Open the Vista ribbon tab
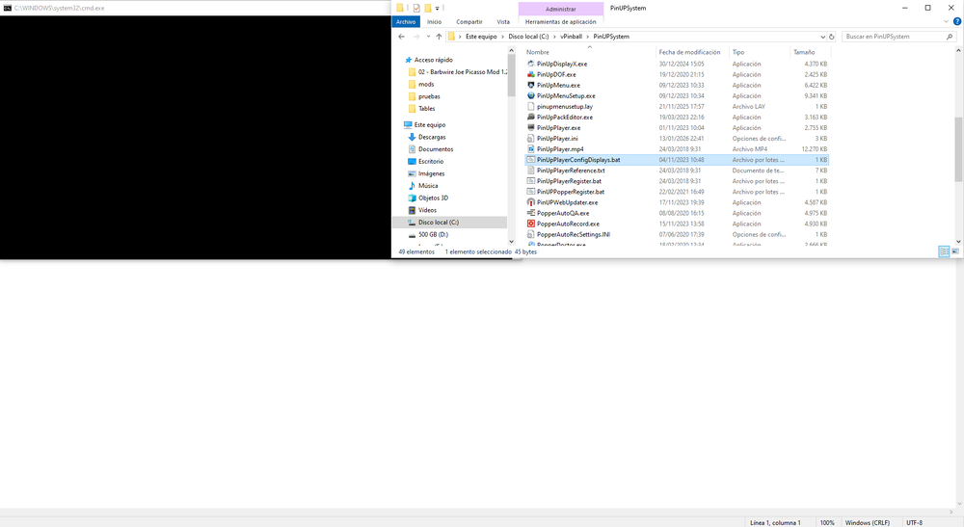This screenshot has height=527, width=964. click(x=503, y=21)
